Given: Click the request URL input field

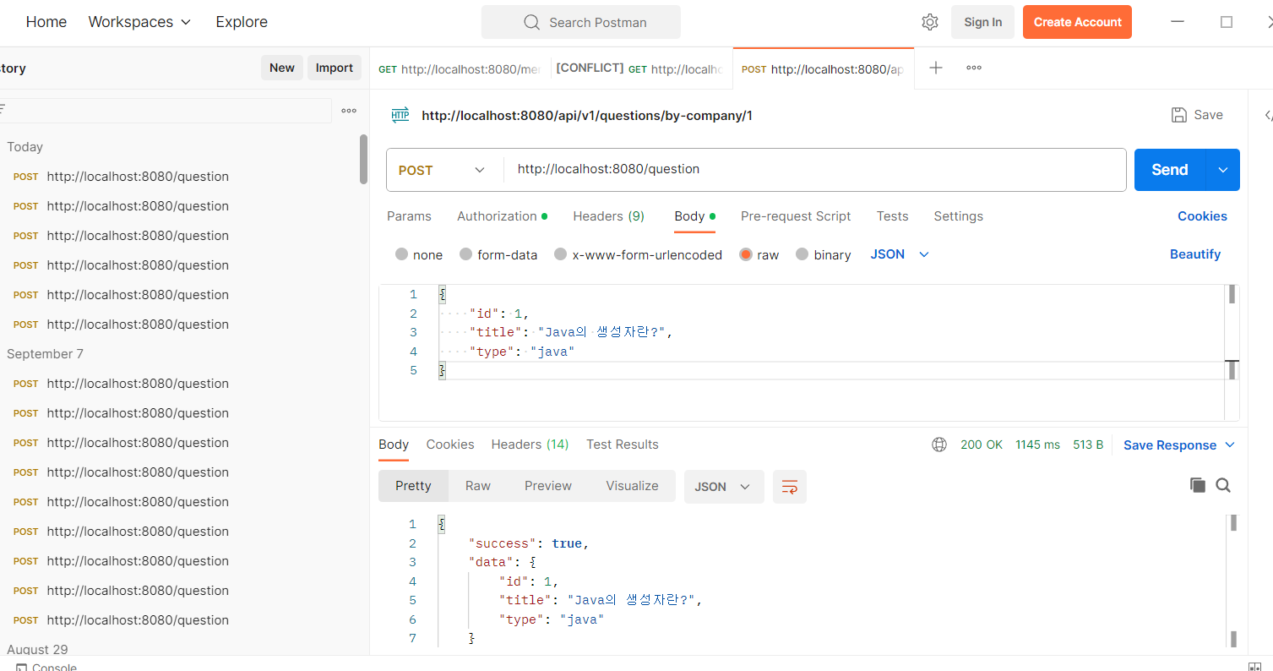Looking at the screenshot, I should tap(815, 170).
